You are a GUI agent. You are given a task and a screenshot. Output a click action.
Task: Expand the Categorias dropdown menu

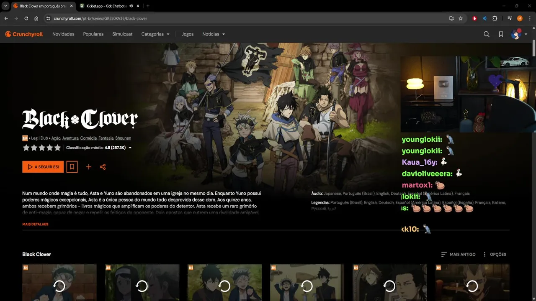coord(155,34)
